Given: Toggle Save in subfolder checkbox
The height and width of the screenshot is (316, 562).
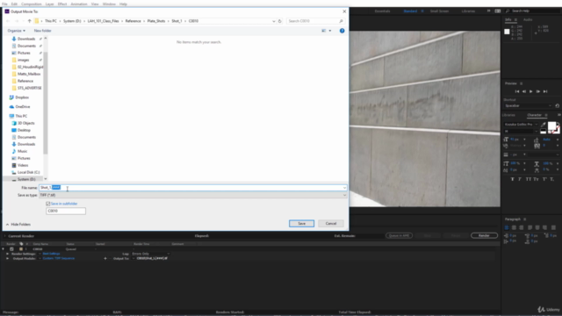Looking at the screenshot, I should (x=48, y=204).
